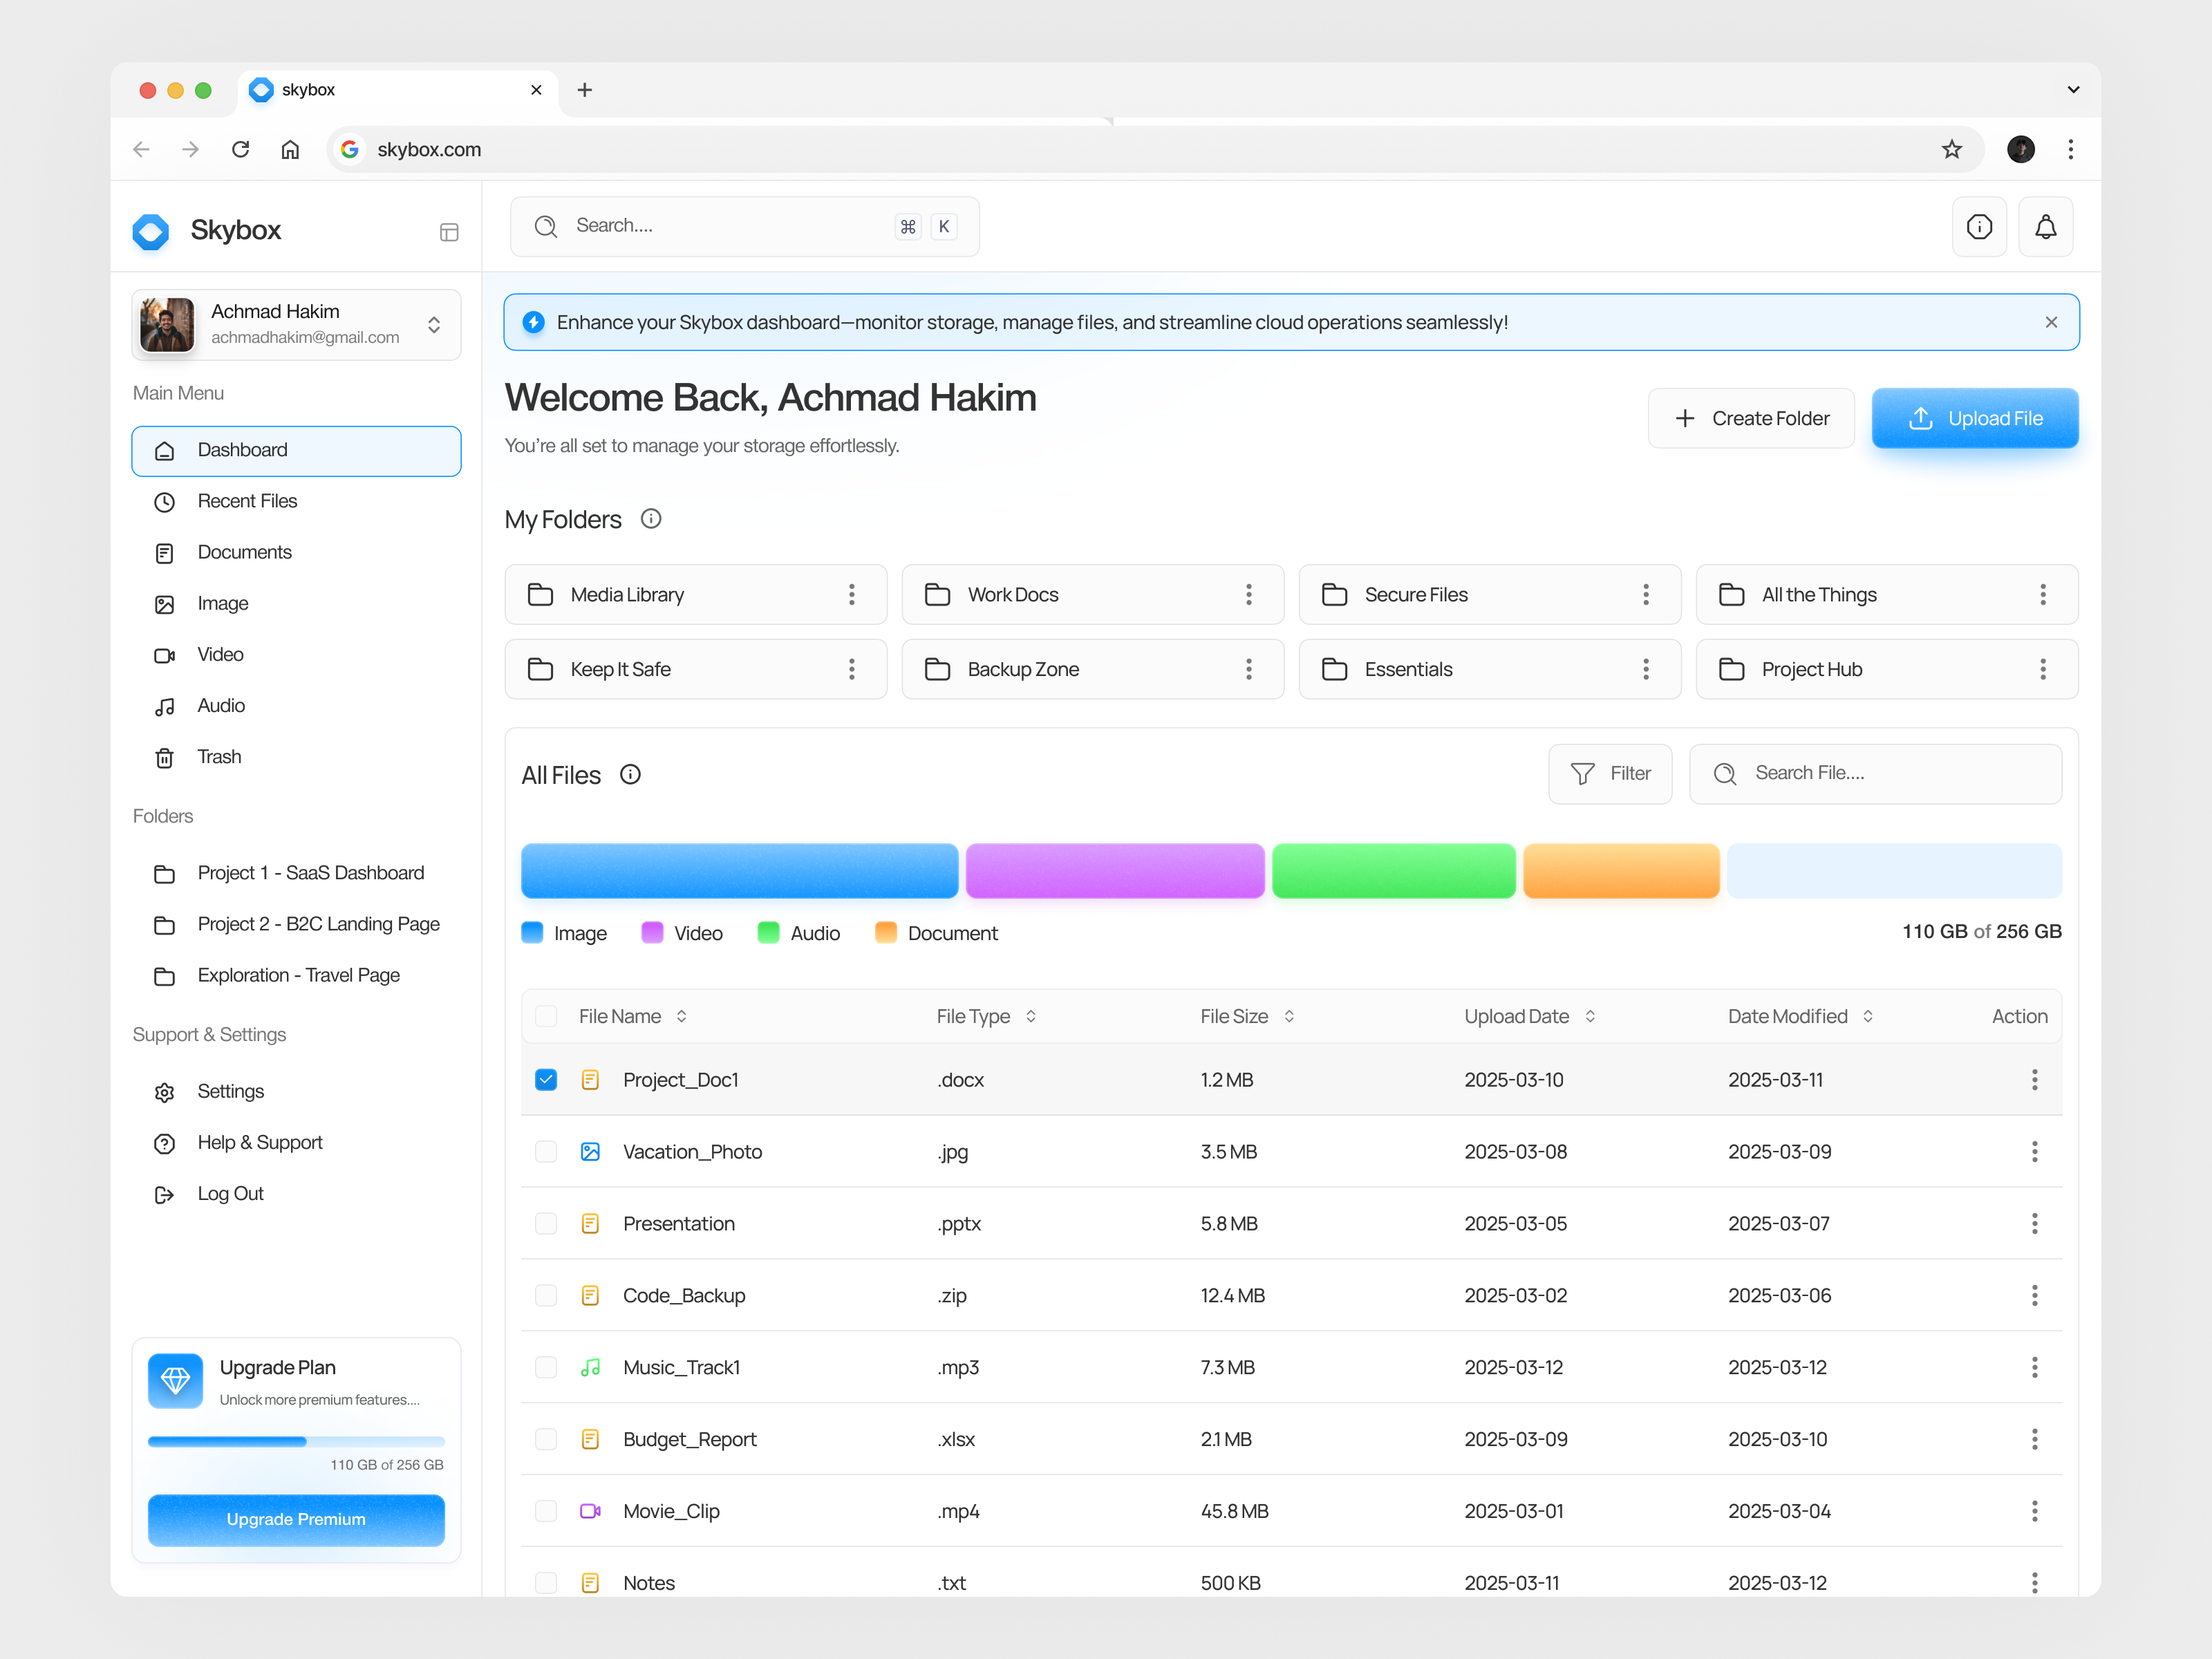Image resolution: width=2212 pixels, height=1659 pixels.
Task: Open three-dot menu on Media Library folder
Action: pyautogui.click(x=851, y=595)
